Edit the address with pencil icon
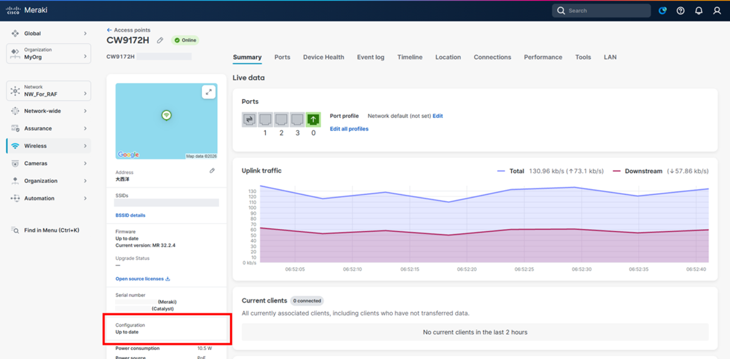This screenshot has width=730, height=359. tap(212, 171)
